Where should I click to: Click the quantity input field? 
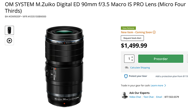click(127, 59)
